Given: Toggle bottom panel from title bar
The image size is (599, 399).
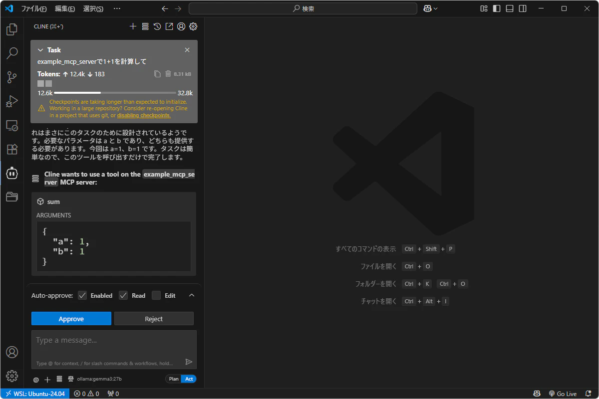Looking at the screenshot, I should [x=510, y=8].
